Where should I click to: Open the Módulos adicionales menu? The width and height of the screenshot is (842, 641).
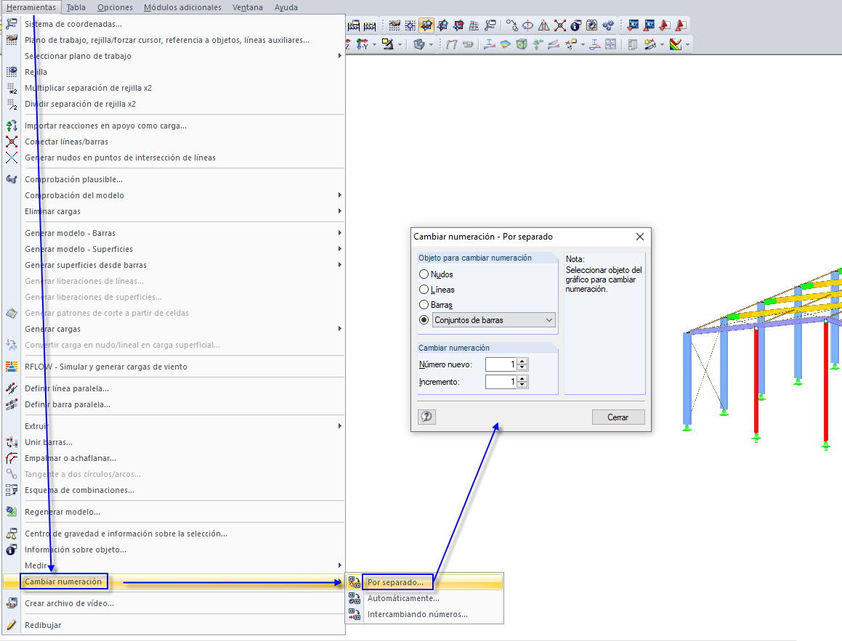182,7
